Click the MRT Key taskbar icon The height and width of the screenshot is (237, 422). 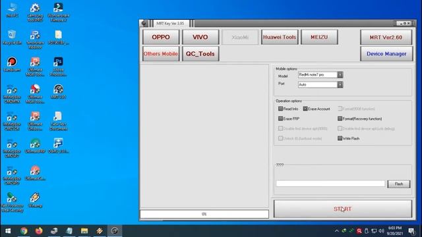coord(115,231)
